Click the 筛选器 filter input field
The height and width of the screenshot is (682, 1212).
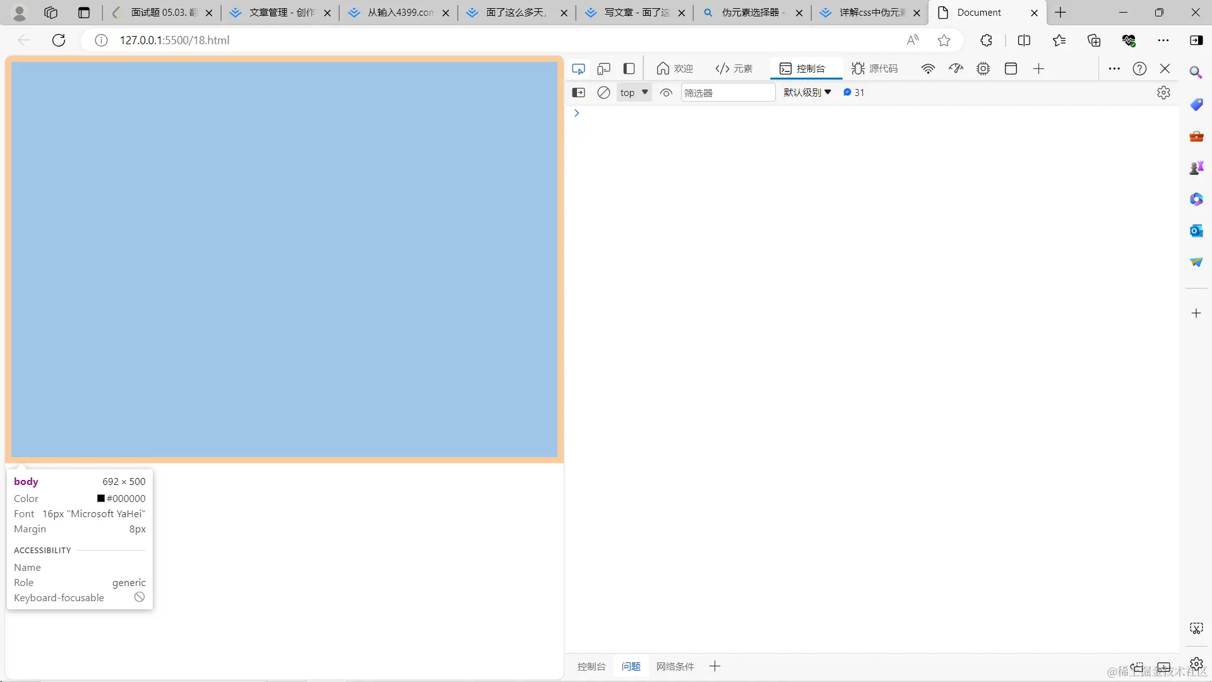[727, 93]
